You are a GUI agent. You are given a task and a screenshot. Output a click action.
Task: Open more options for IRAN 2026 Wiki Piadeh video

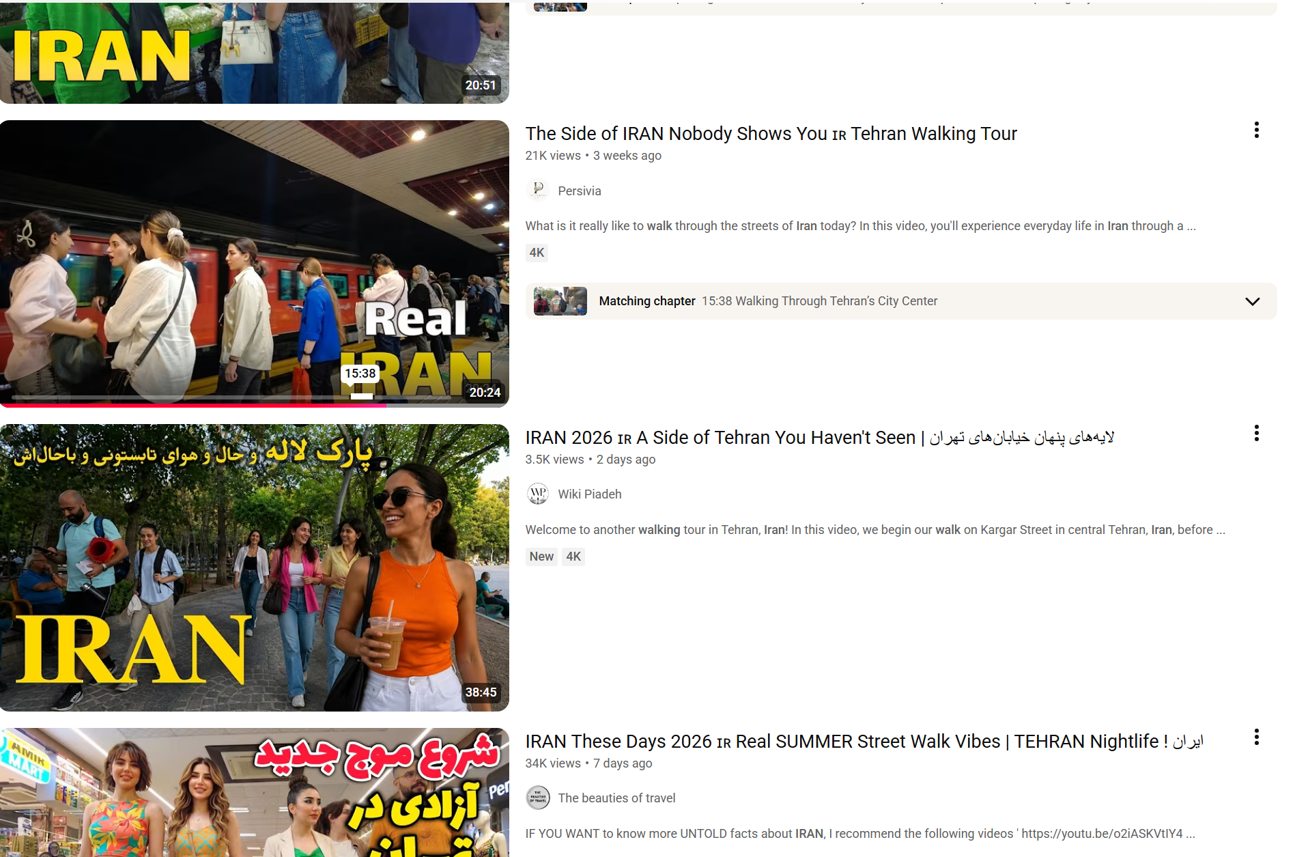click(1256, 434)
